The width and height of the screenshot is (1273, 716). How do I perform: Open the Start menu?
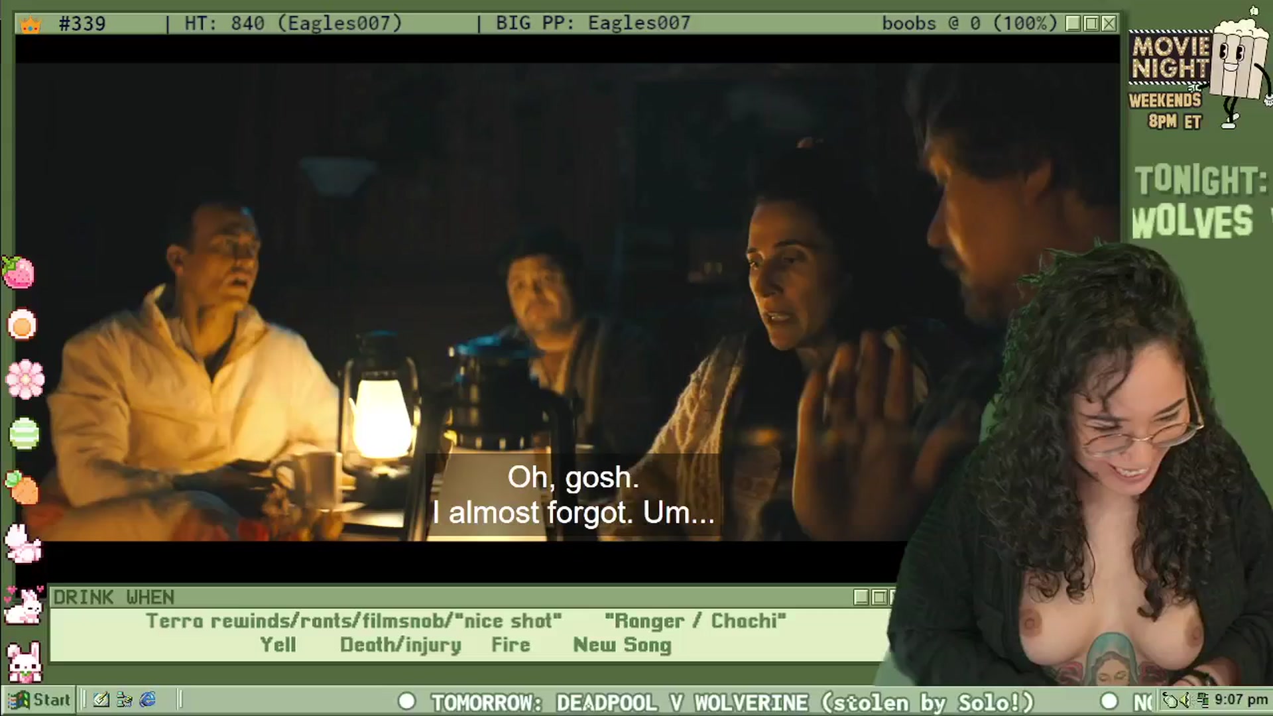pyautogui.click(x=39, y=700)
